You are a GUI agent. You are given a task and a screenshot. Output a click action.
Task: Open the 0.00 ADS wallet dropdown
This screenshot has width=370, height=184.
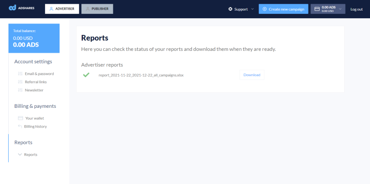328,9
